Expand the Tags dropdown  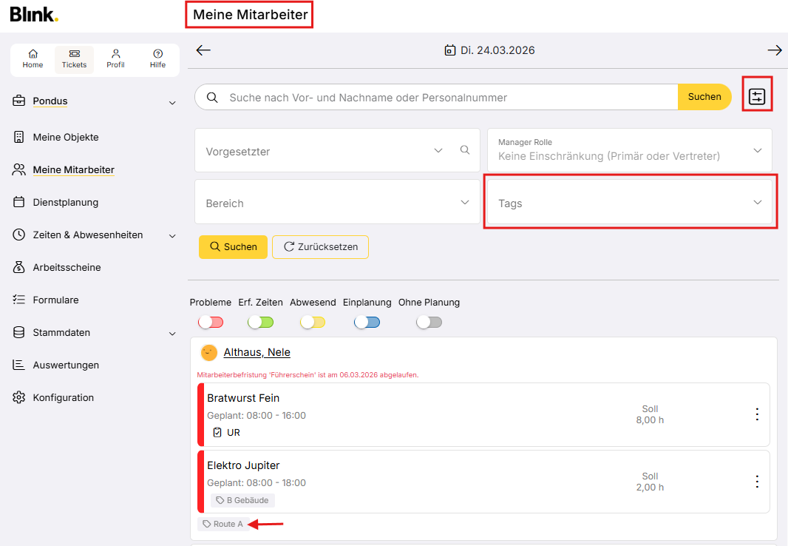pos(629,203)
